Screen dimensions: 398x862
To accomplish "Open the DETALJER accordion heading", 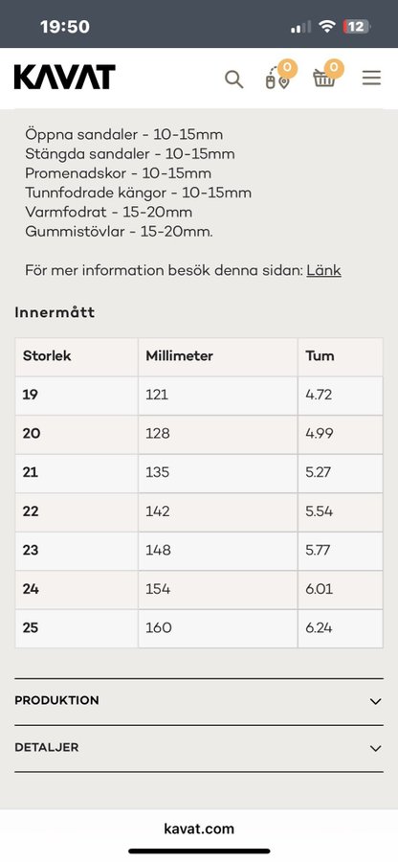I will [x=47, y=748].
